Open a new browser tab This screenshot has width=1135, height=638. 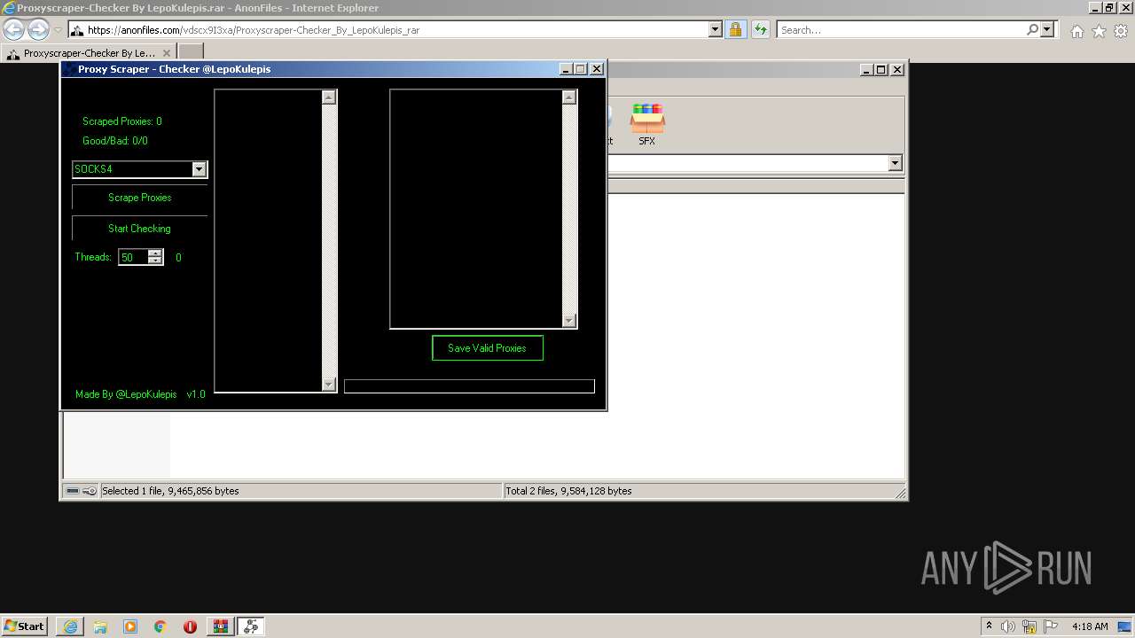click(x=191, y=52)
